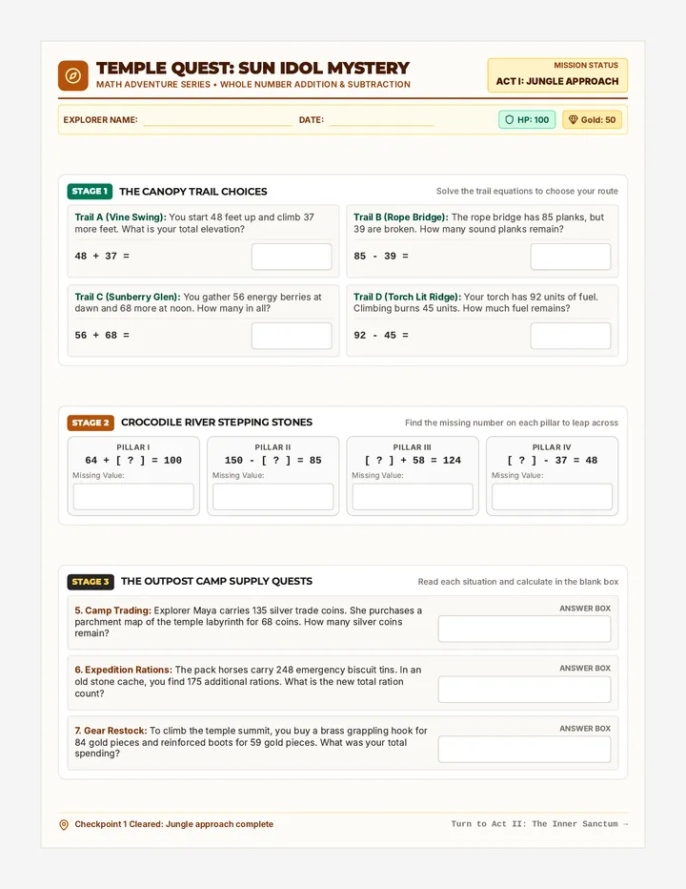Click answer box for 56 + 68
Screen dimensions: 686x889
click(292, 336)
